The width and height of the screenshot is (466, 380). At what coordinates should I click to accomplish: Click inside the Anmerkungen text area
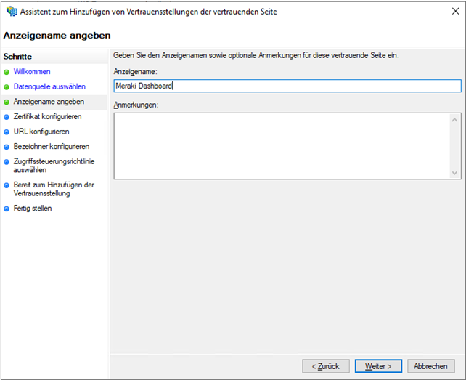(x=282, y=146)
